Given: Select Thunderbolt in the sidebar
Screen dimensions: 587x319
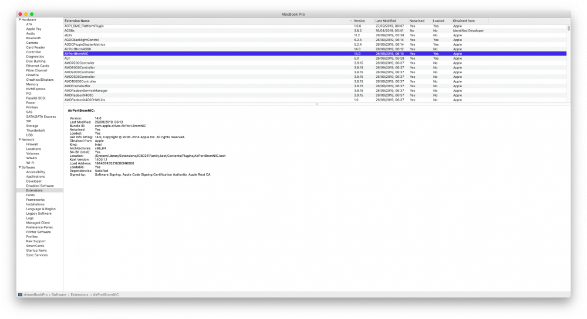Looking at the screenshot, I should pyautogui.click(x=36, y=130).
